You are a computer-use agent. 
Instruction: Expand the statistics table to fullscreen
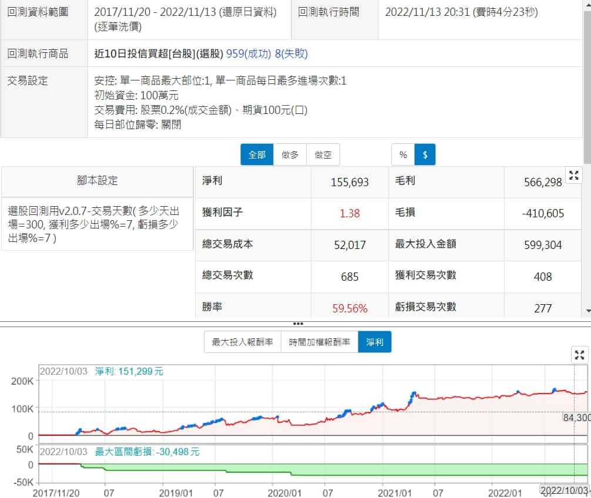[573, 175]
